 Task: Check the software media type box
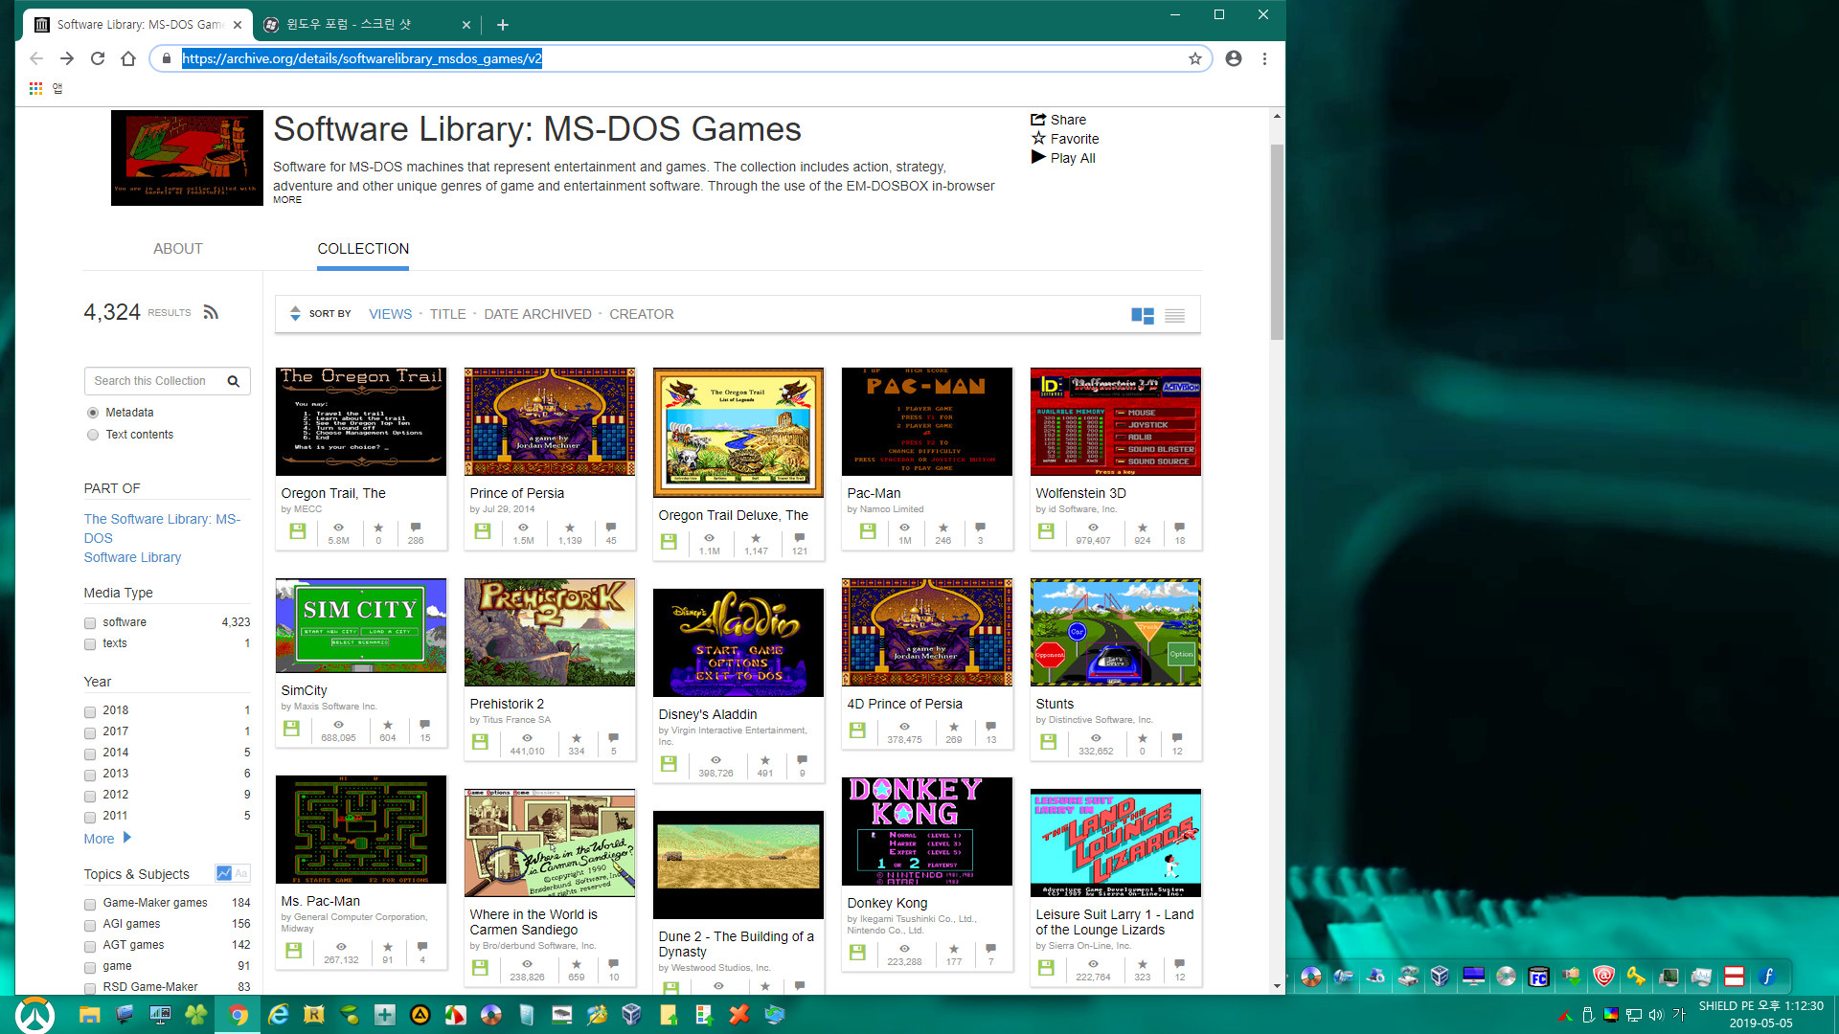pos(90,623)
